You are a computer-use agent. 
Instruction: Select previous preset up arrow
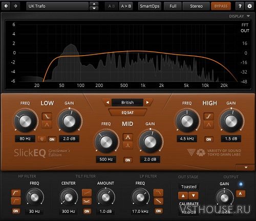(x=94, y=4)
